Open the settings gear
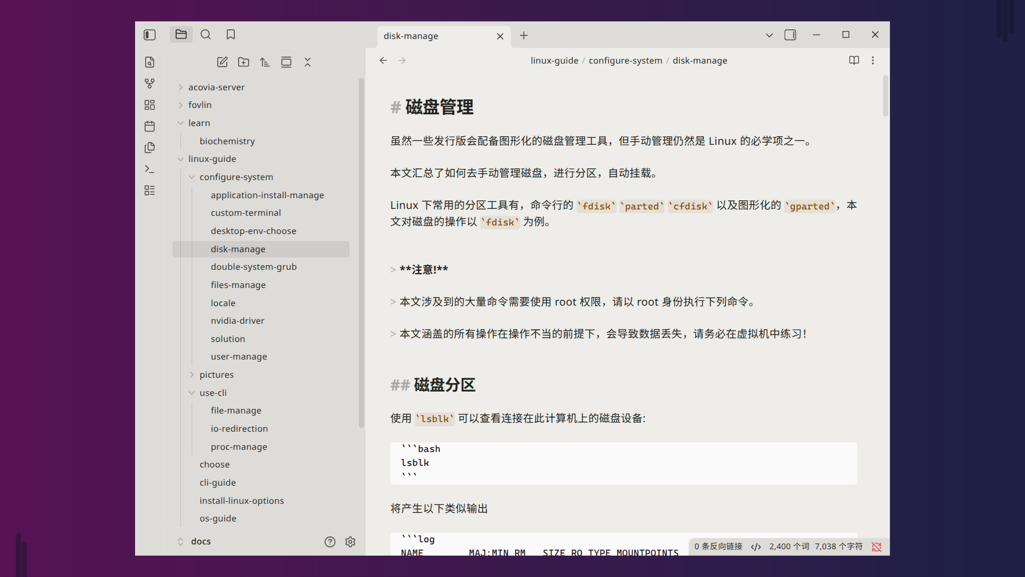1025x577 pixels. 350,542
